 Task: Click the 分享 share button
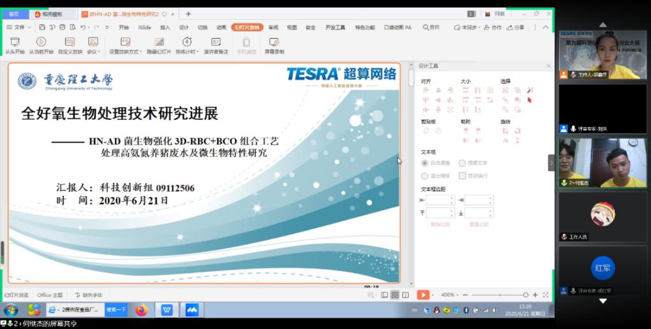point(515,27)
